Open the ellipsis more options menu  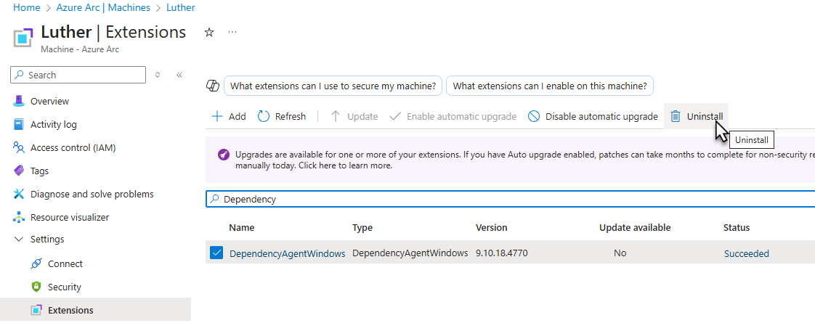232,32
